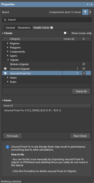Click the Fix Issues button
Image resolution: width=94 pixels, height=183 pixels.
[x=13, y=136]
